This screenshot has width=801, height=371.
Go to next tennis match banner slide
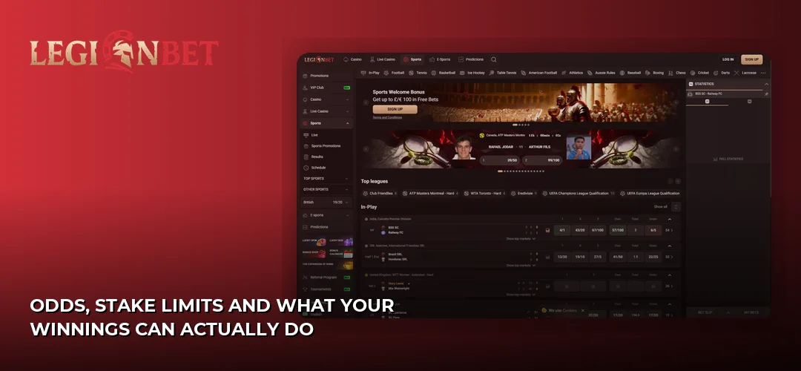tap(676, 149)
